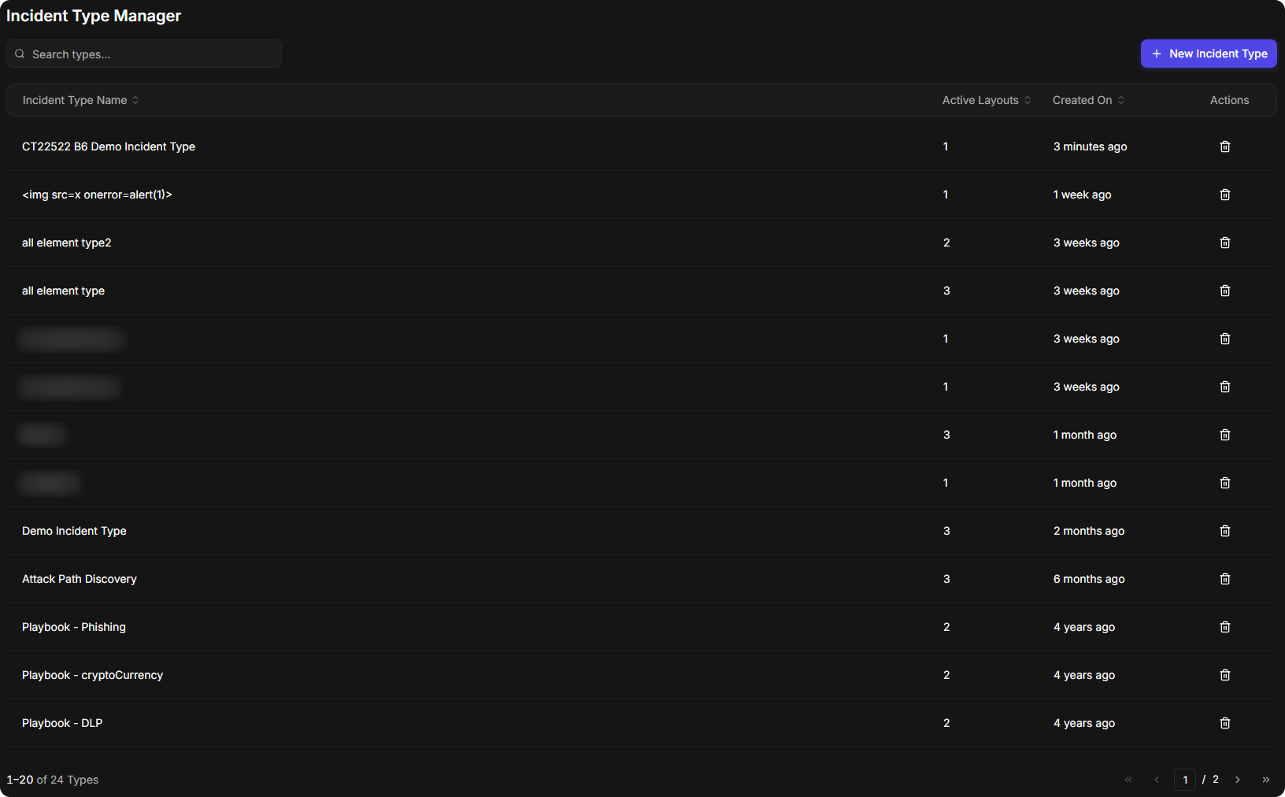Screen dimensions: 1285x797
Task: Open Playbook - DLP entry
Action: [x=62, y=723]
